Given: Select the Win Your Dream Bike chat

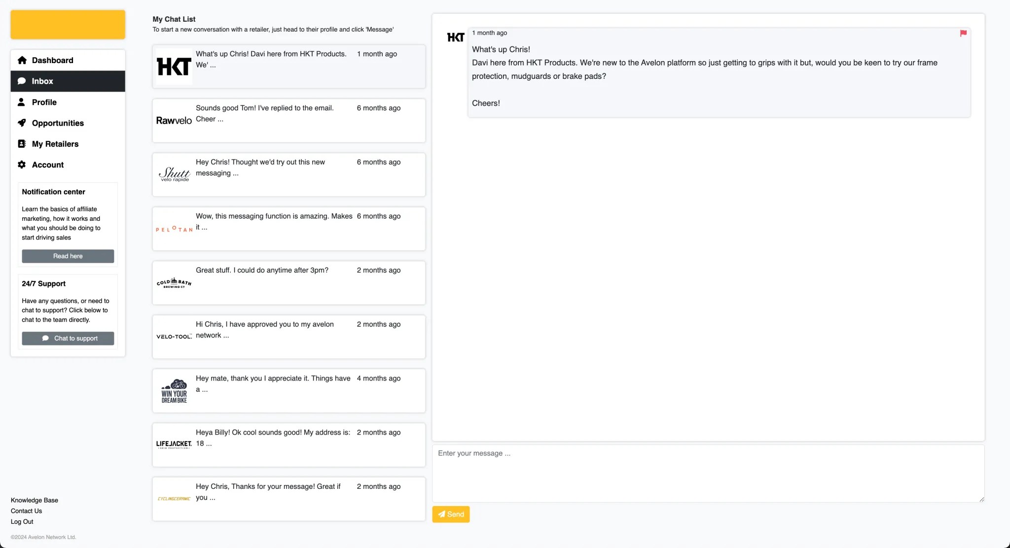Looking at the screenshot, I should pyautogui.click(x=289, y=391).
